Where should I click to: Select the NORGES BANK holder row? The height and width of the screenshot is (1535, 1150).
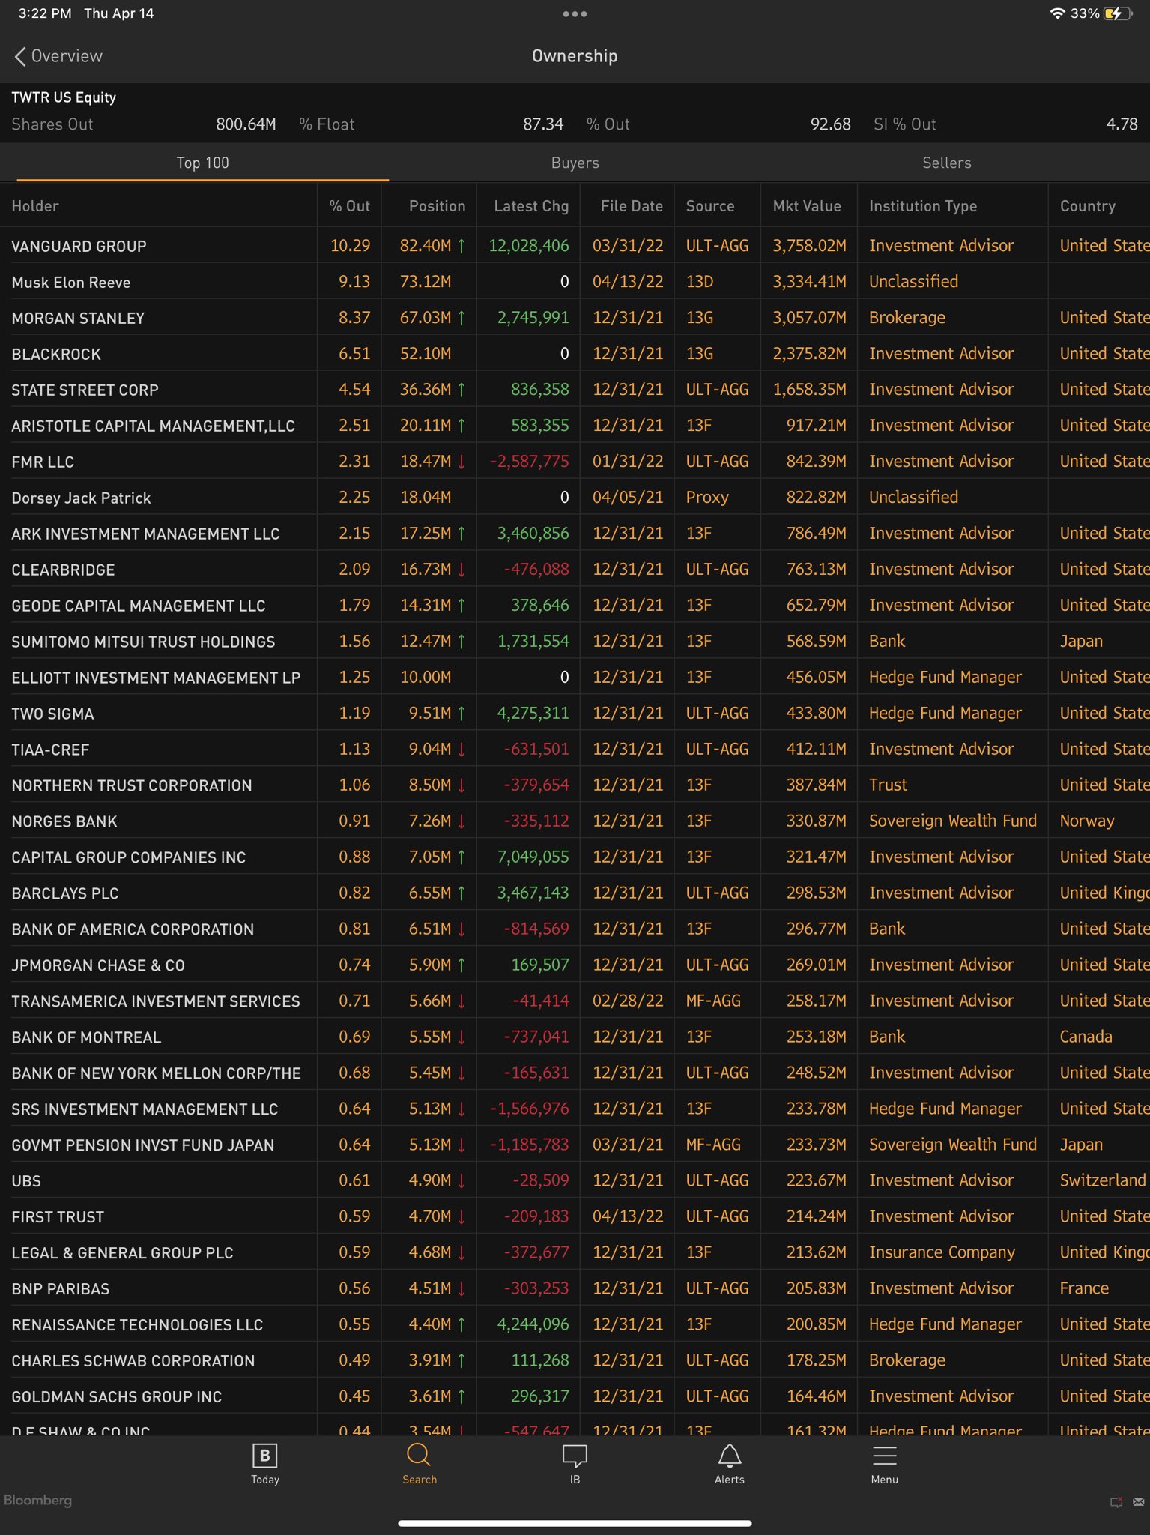point(575,821)
